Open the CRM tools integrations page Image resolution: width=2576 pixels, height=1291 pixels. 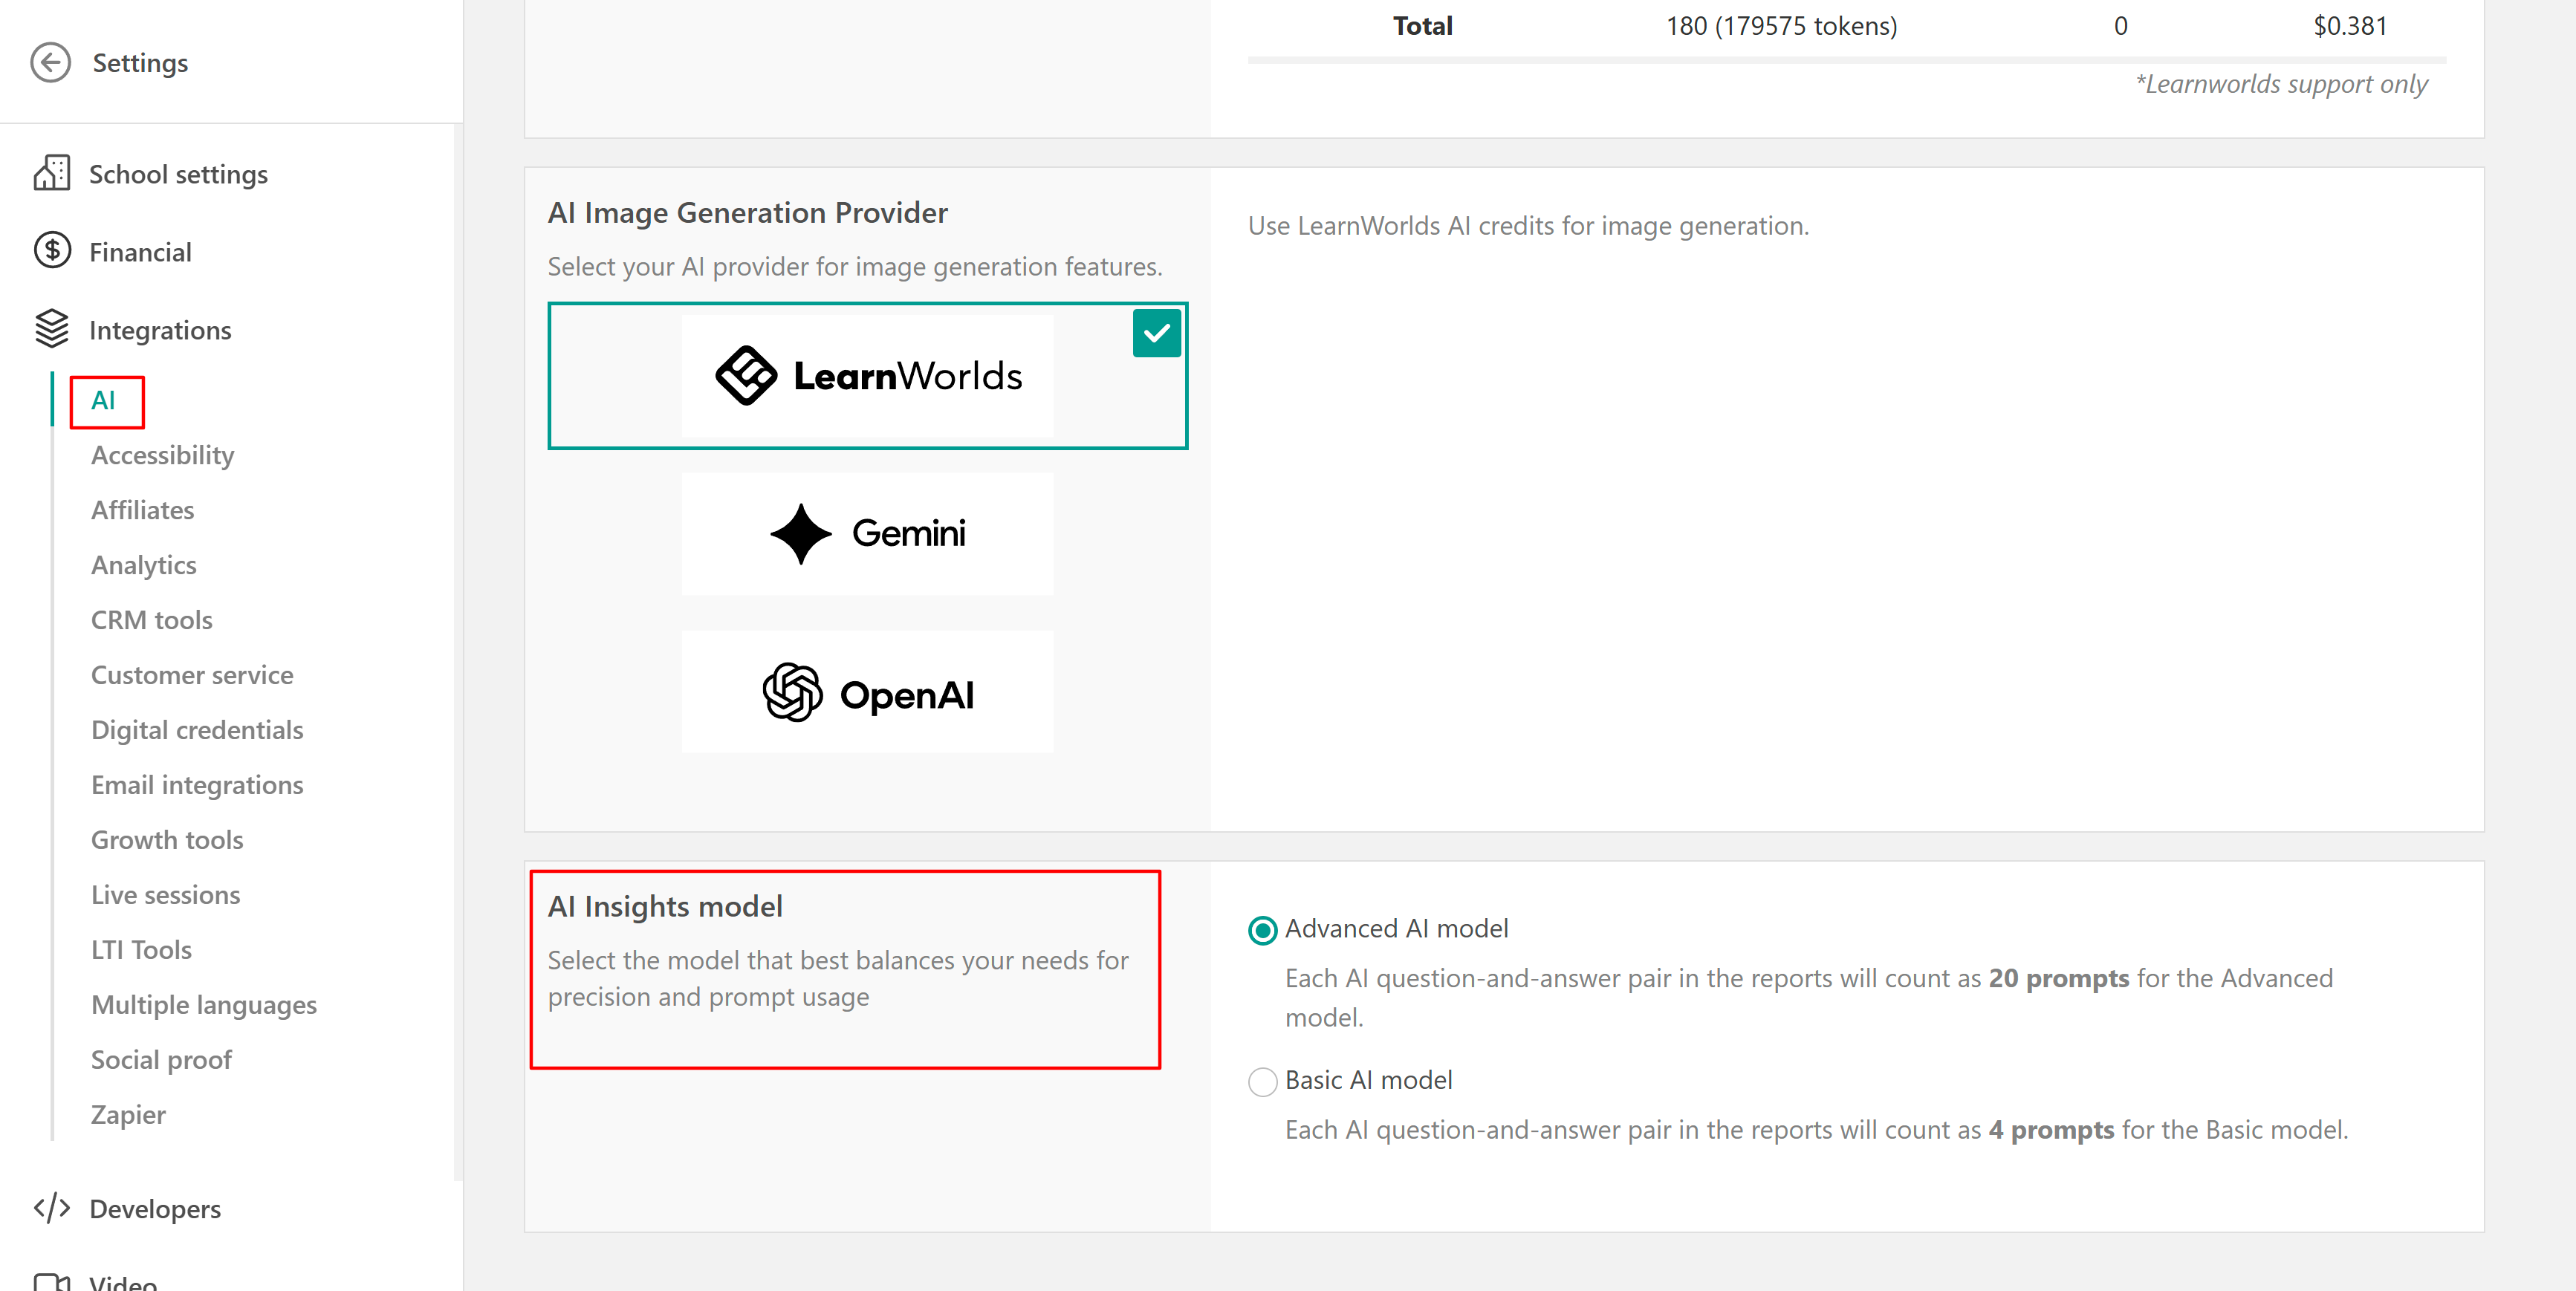pyautogui.click(x=152, y=620)
